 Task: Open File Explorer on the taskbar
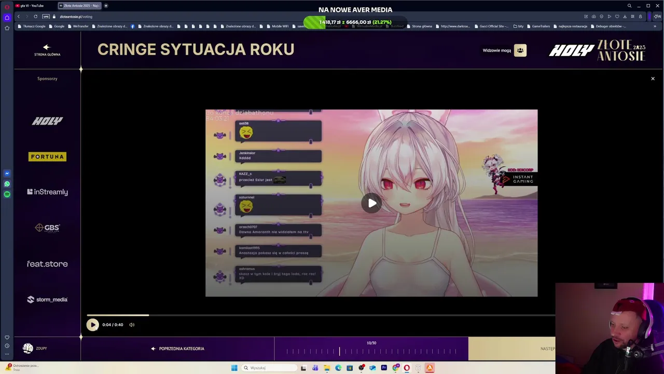pos(327,368)
